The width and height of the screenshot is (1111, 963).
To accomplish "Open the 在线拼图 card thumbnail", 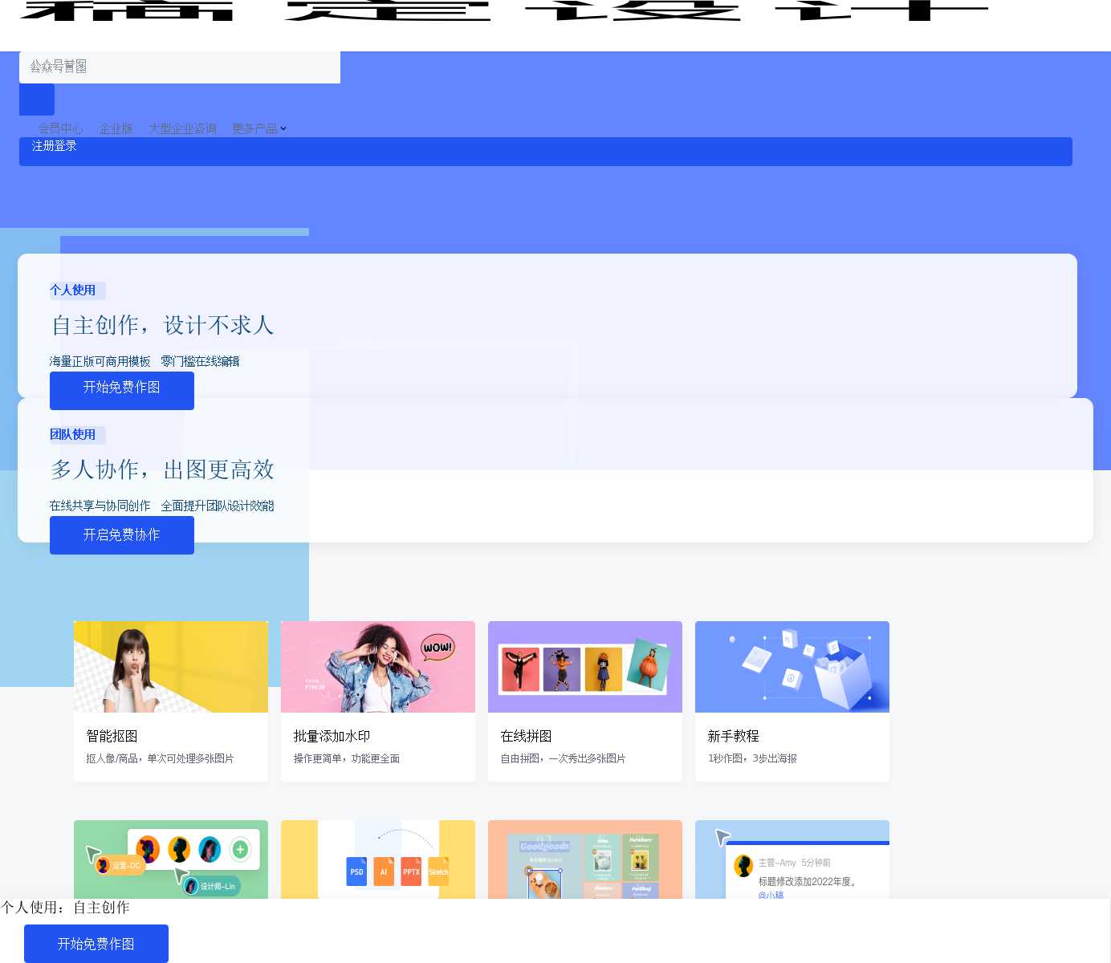I will coord(585,667).
